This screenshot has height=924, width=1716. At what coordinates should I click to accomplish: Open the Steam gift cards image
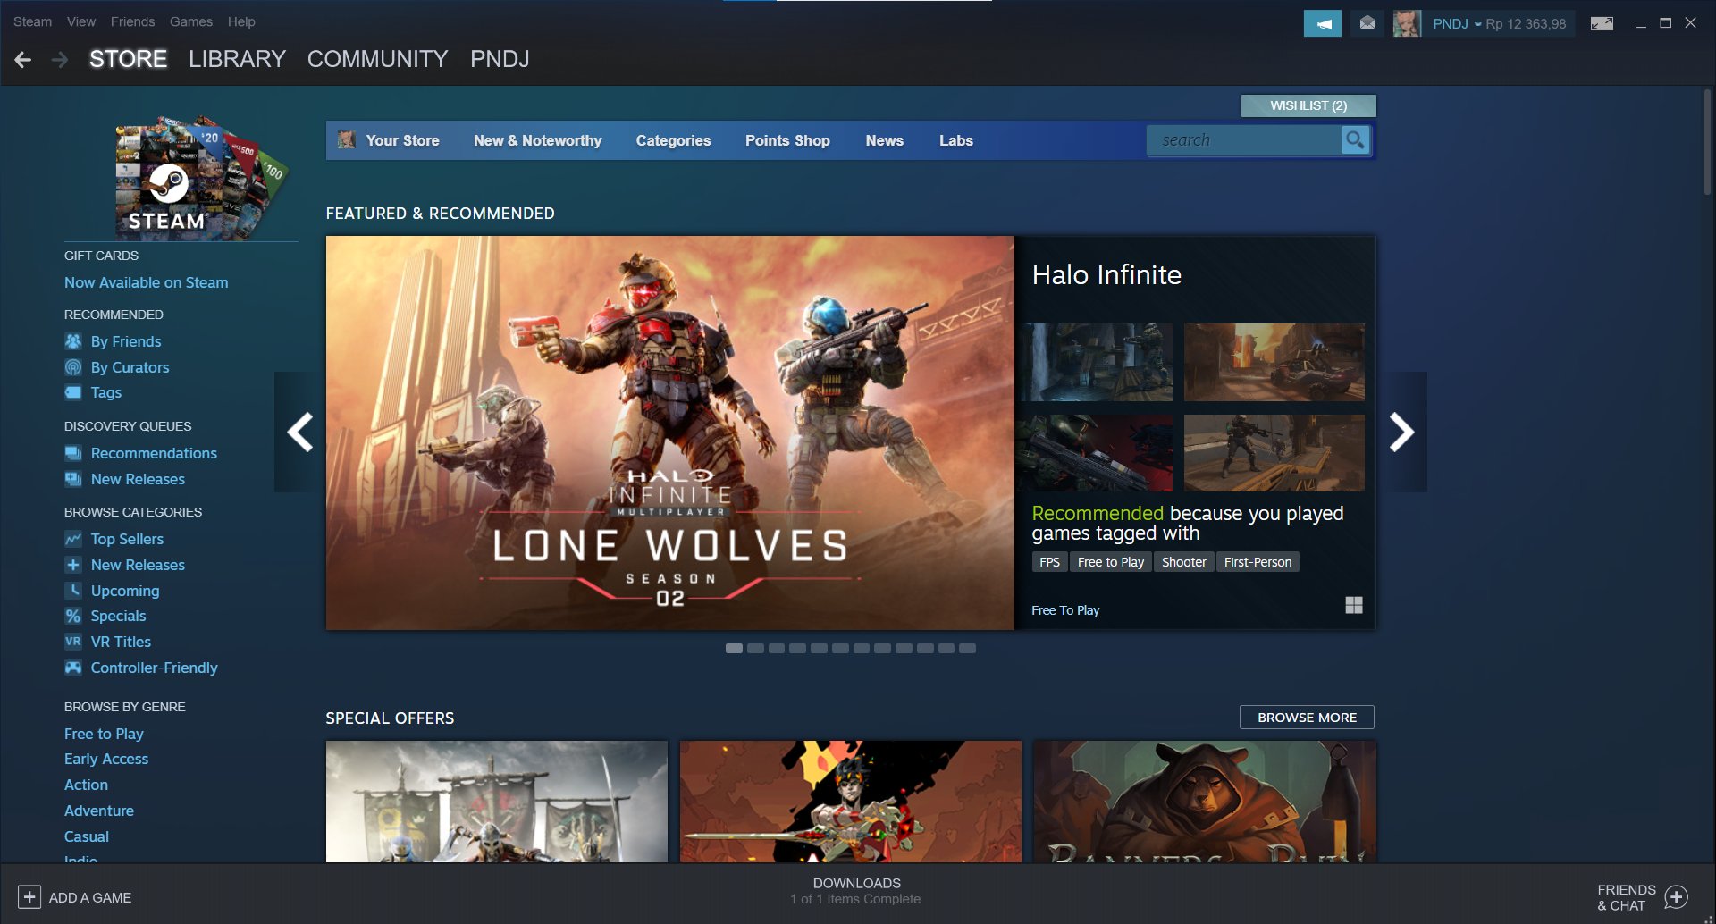click(201, 177)
